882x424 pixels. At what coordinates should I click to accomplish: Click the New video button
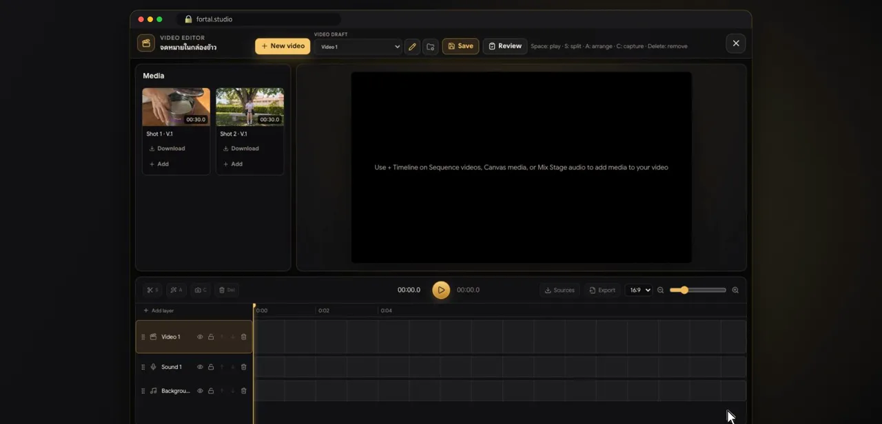(x=283, y=46)
